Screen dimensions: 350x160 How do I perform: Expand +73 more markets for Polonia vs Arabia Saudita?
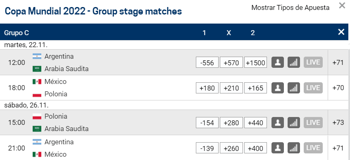tap(338, 123)
